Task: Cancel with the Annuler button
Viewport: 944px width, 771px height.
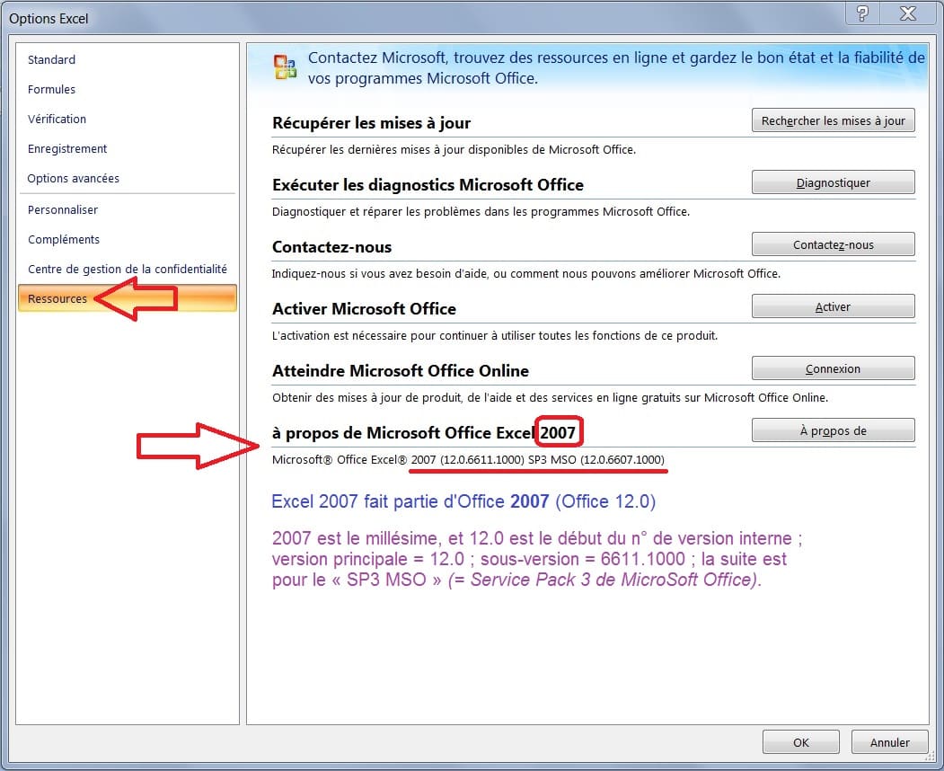Action: (x=890, y=742)
